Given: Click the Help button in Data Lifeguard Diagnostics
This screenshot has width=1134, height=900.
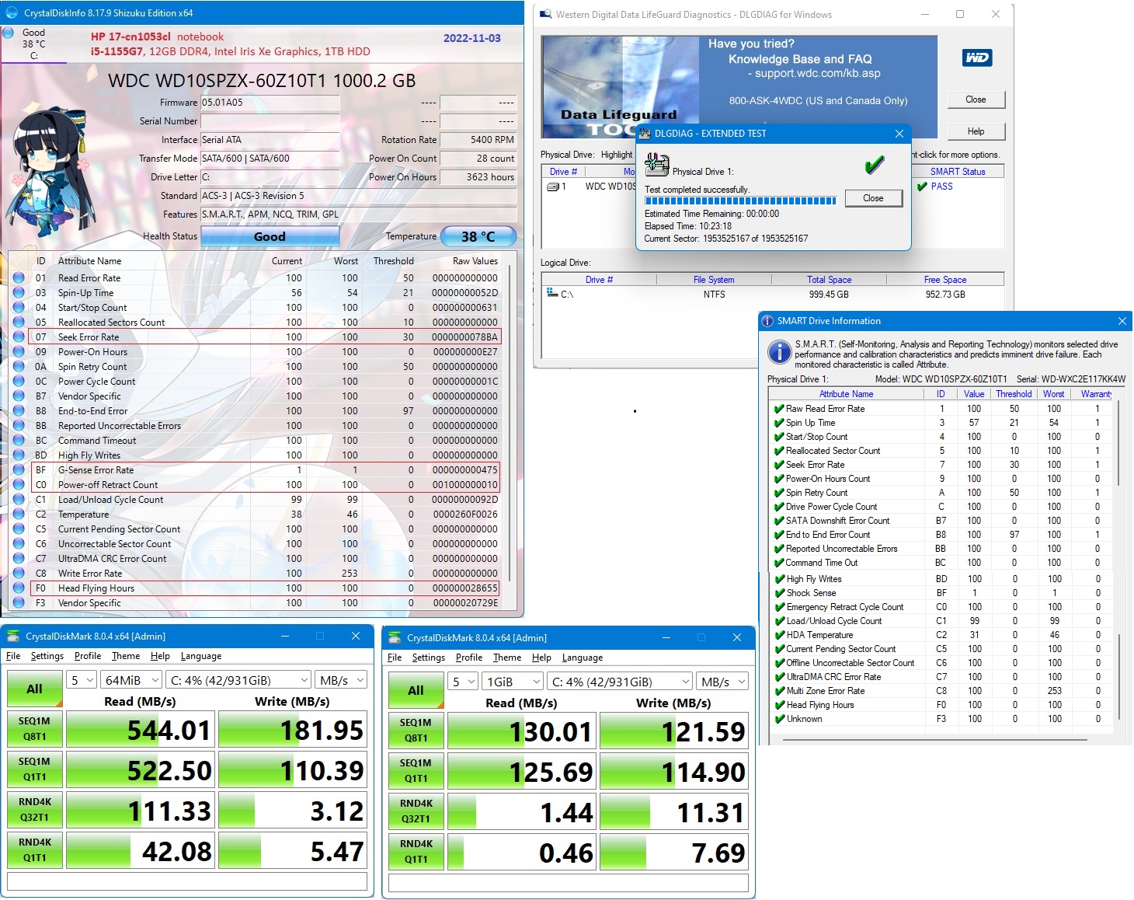Looking at the screenshot, I should tap(976, 131).
